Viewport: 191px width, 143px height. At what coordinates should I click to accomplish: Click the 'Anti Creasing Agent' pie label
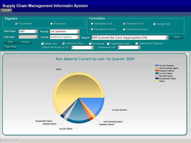pos(113,121)
